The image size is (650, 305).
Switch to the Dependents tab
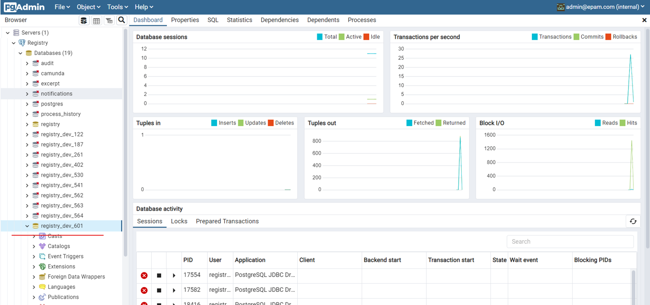[x=323, y=20]
